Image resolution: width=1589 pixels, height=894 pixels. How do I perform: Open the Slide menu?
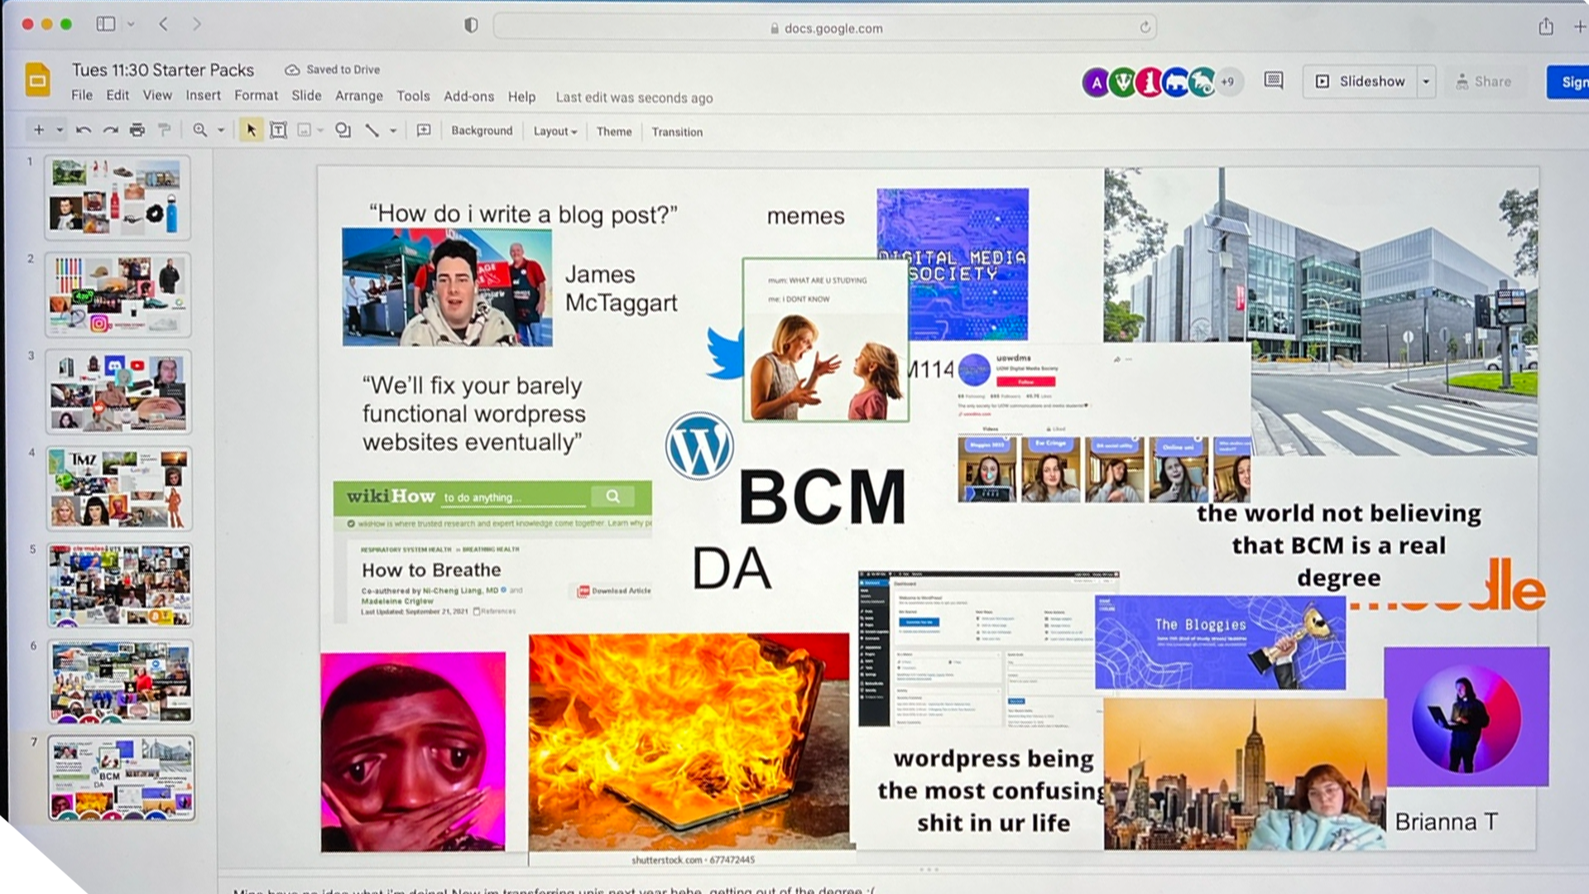[x=306, y=96]
